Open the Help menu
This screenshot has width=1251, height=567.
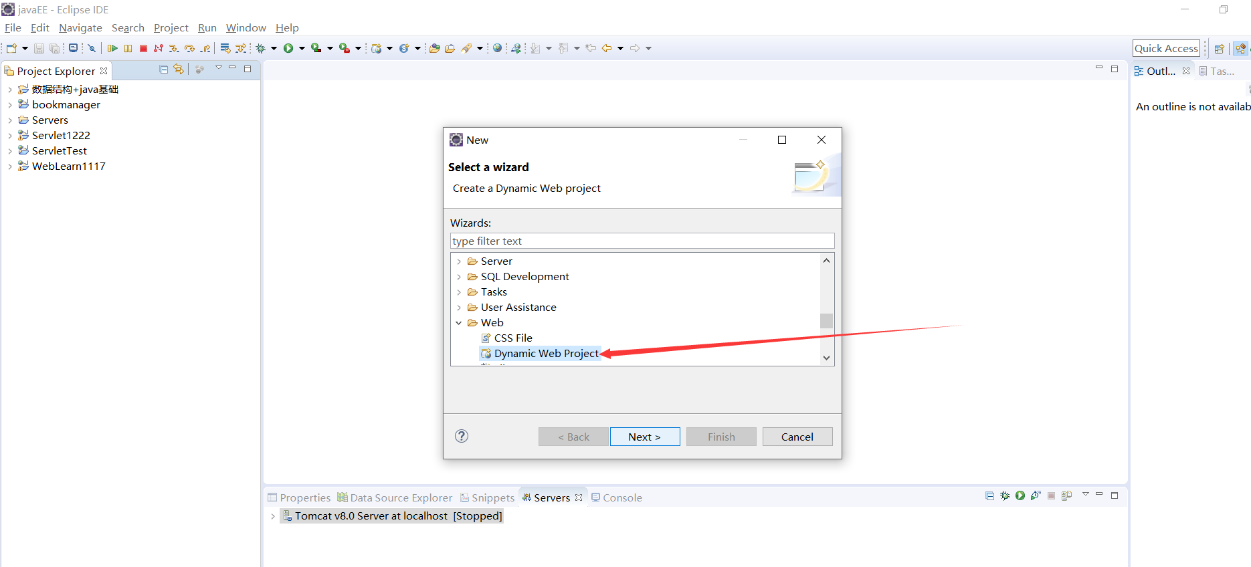click(x=287, y=27)
